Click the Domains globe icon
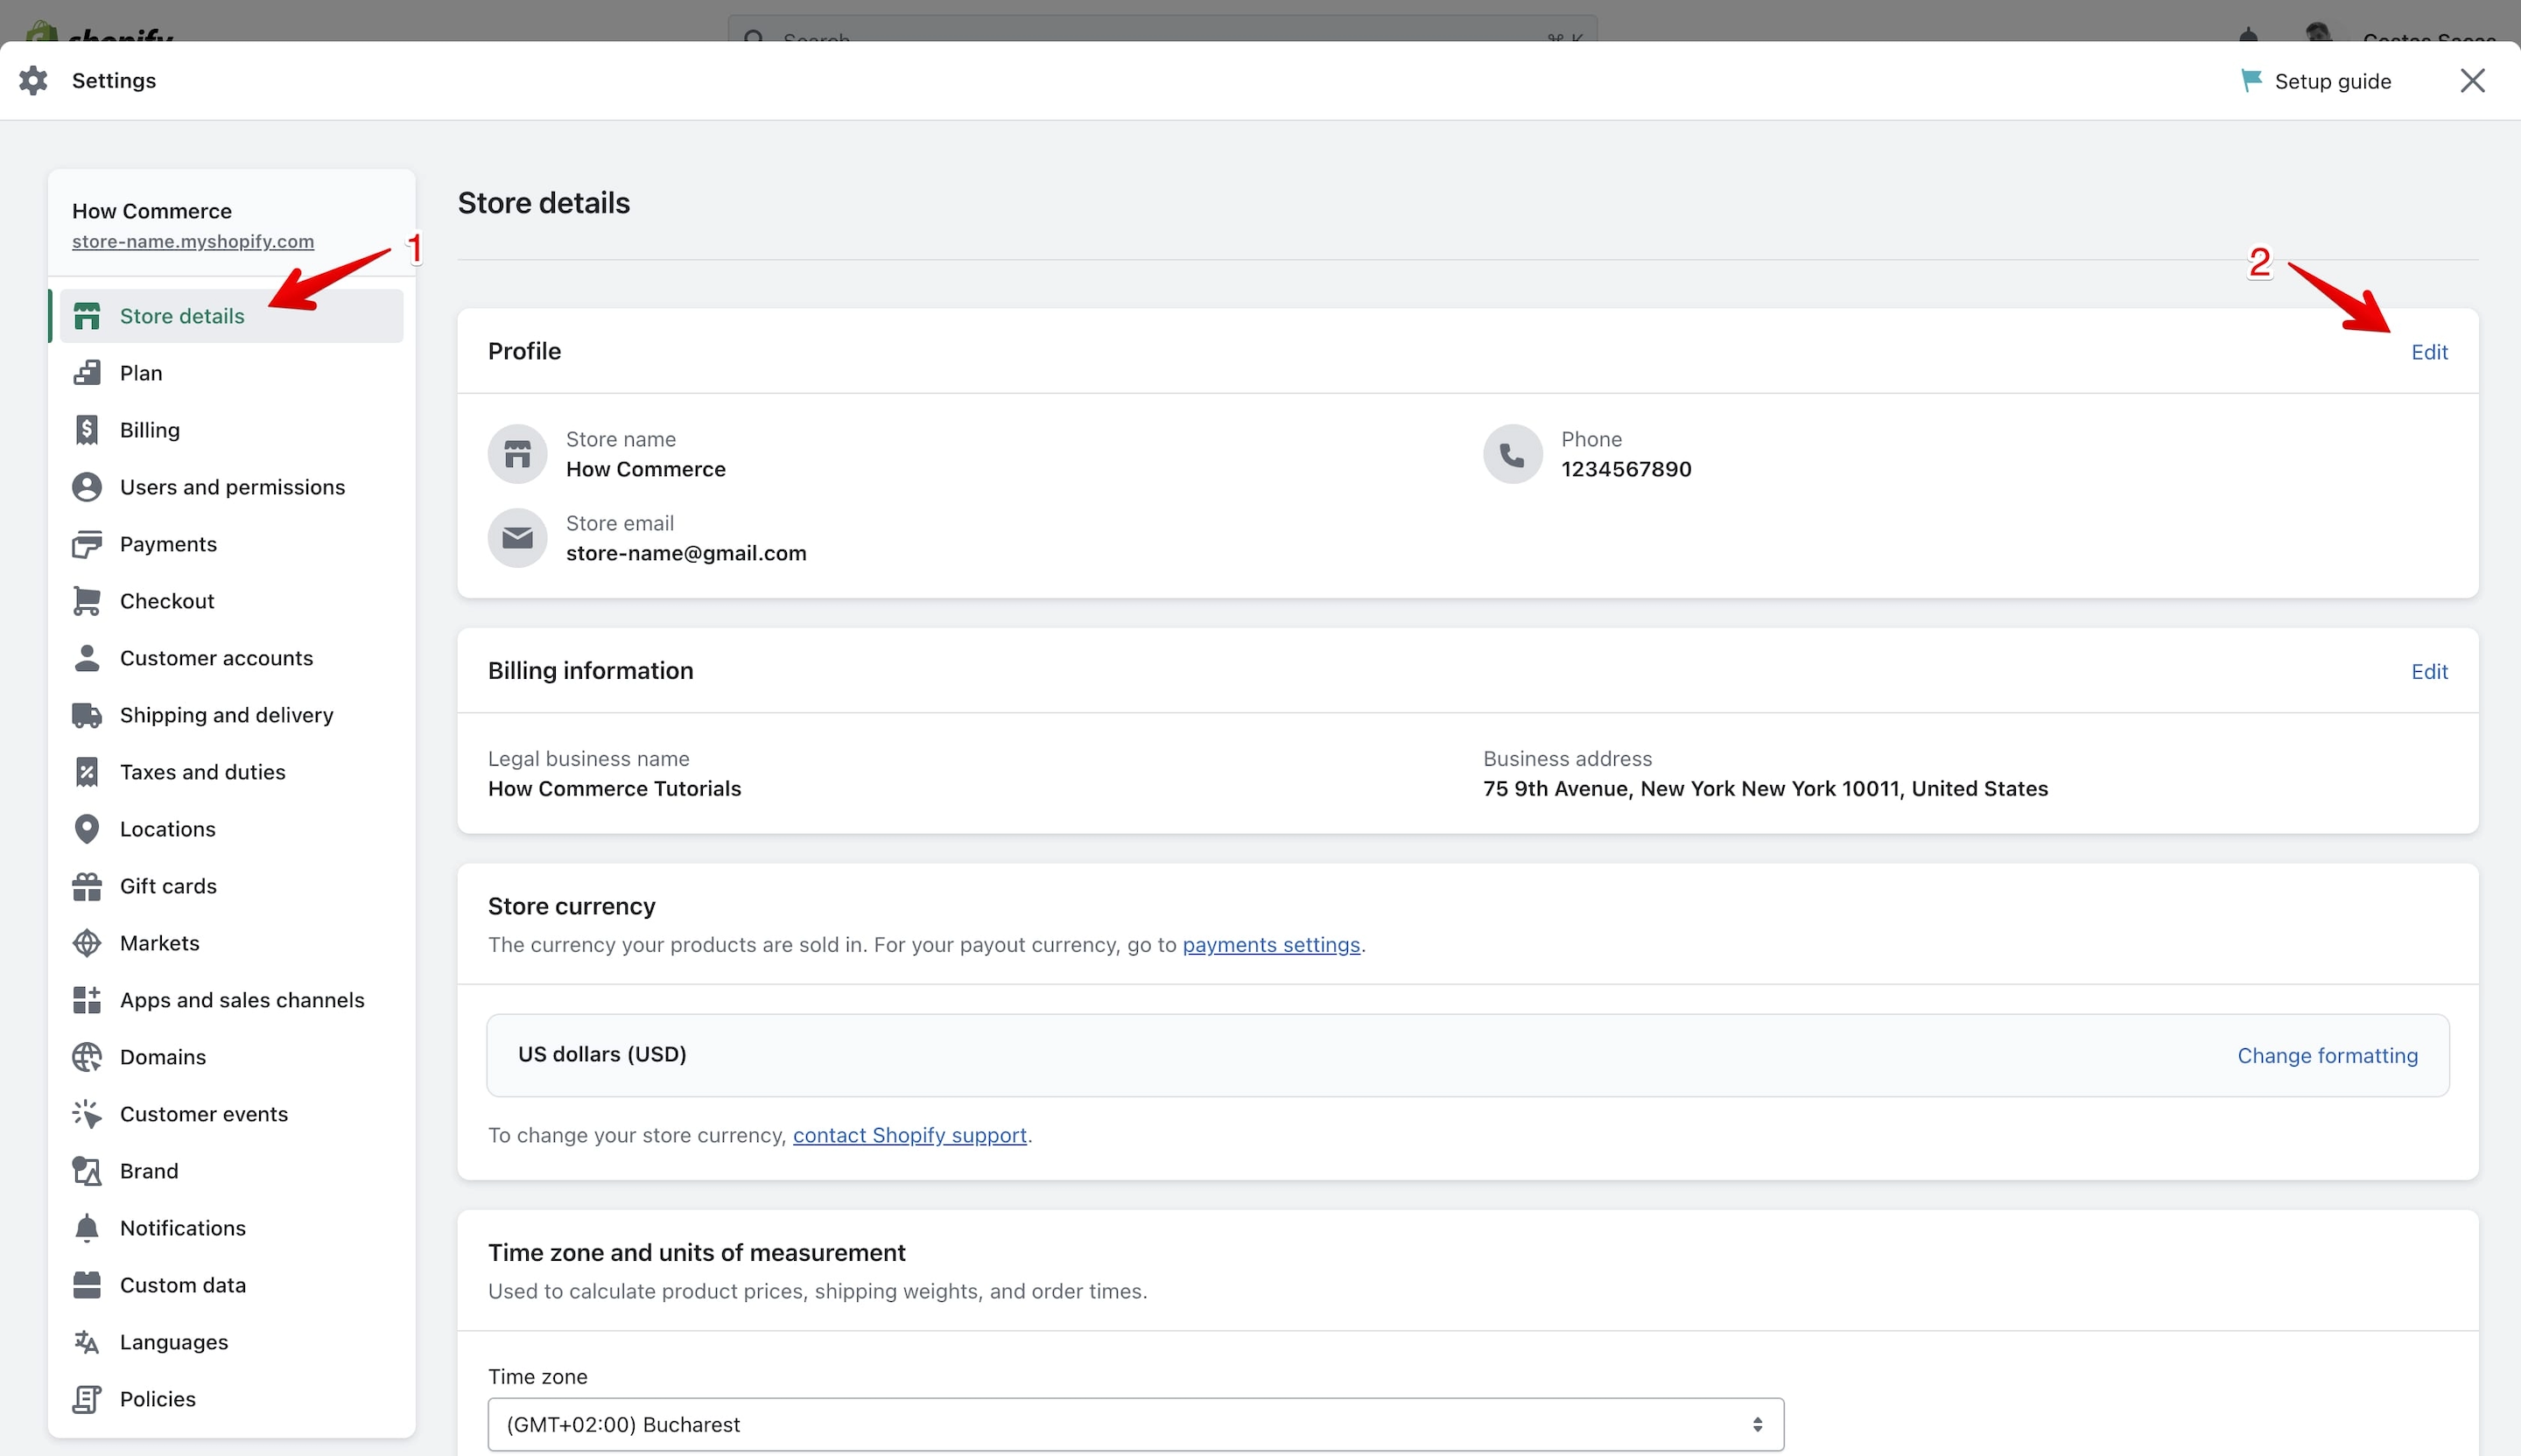 point(87,1057)
